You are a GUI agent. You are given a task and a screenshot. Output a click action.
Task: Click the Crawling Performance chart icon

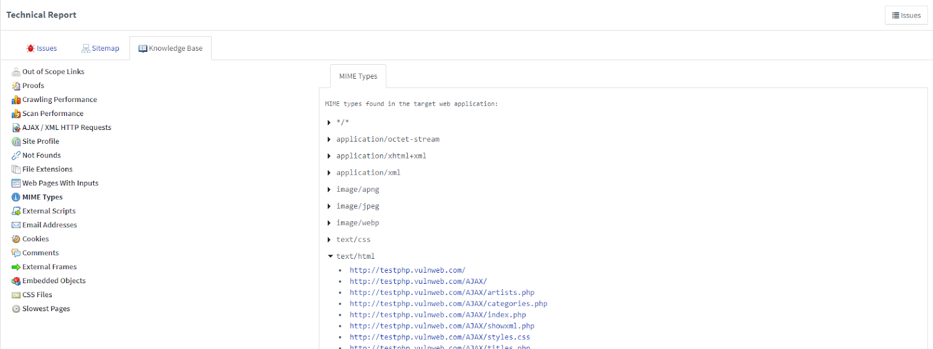click(16, 100)
